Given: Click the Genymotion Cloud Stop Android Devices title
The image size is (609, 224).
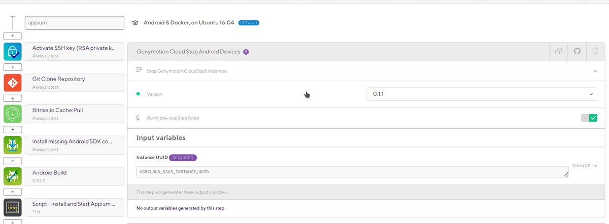Looking at the screenshot, I should (x=189, y=52).
